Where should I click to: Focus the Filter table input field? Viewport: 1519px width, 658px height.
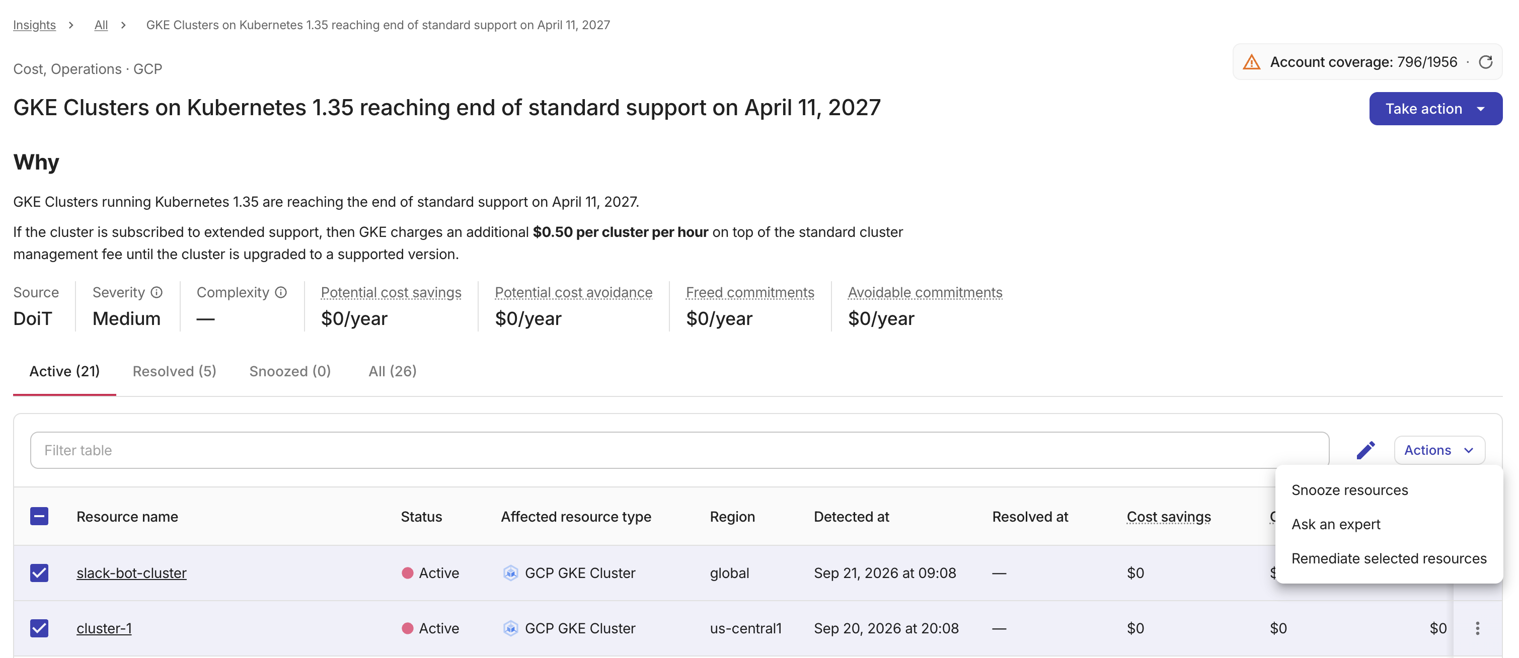pyautogui.click(x=679, y=450)
